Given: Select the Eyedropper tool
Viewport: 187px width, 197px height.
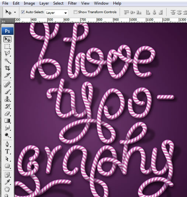Looking at the screenshot, I should click(7, 182).
